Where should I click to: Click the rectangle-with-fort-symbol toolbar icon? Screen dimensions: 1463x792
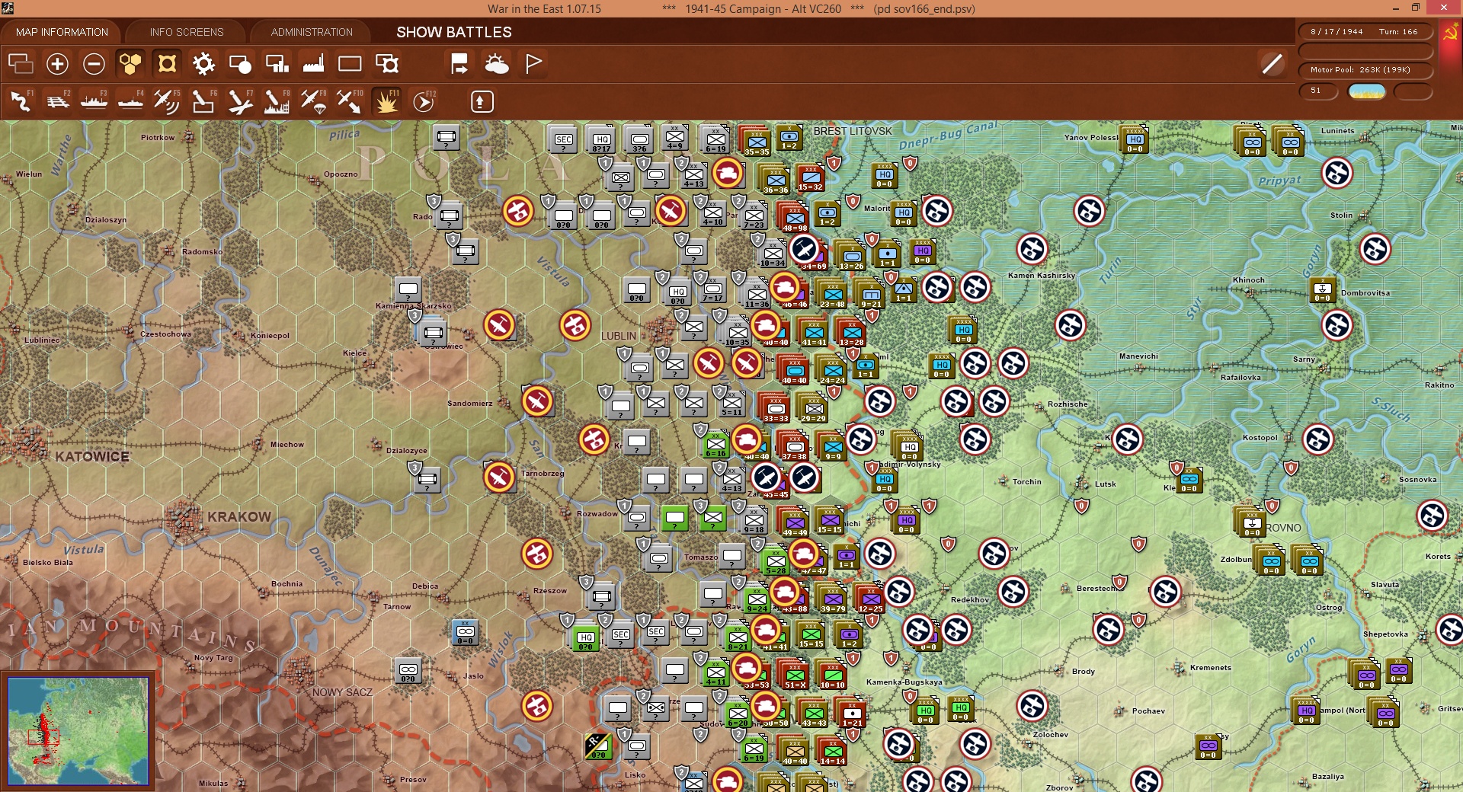coord(387,64)
